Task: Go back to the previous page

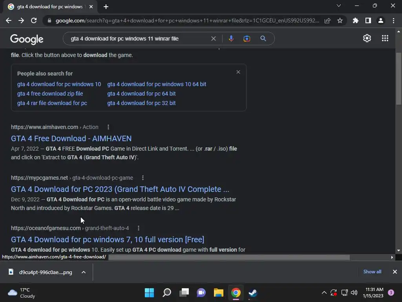Action: point(9,20)
